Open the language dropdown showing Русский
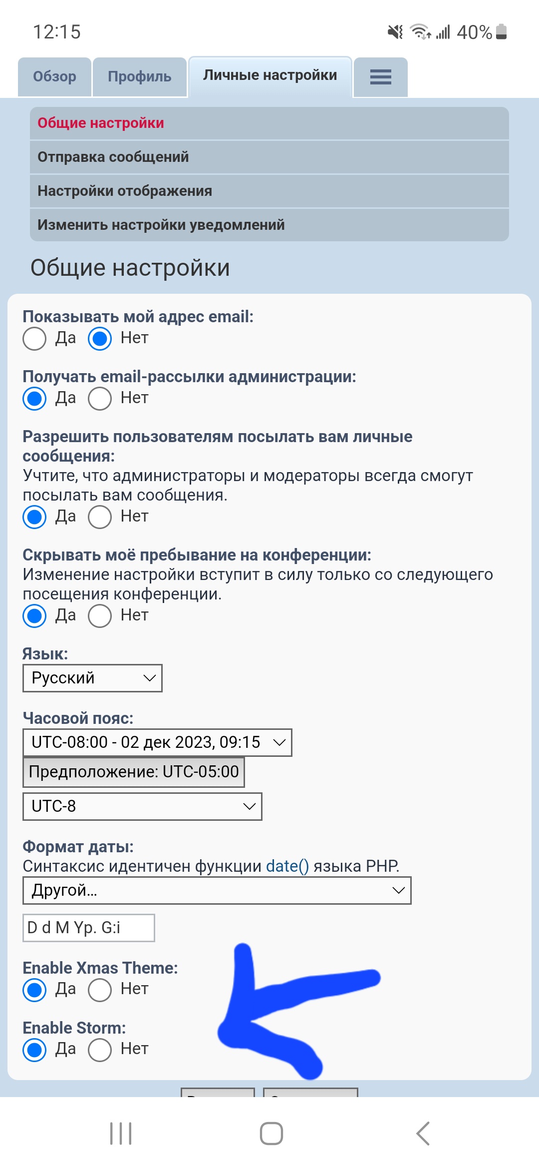 click(92, 678)
